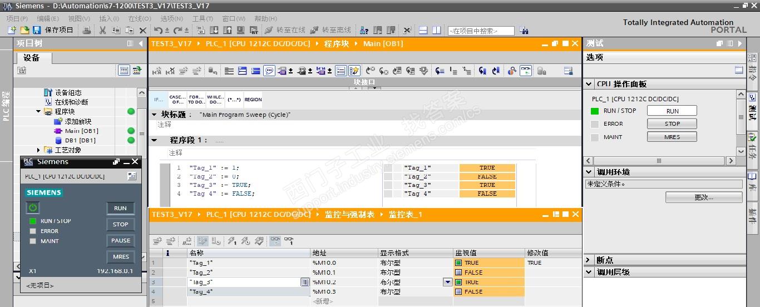
Task: Click the tag picker icon in Tag_3 name cell
Action: [x=305, y=283]
